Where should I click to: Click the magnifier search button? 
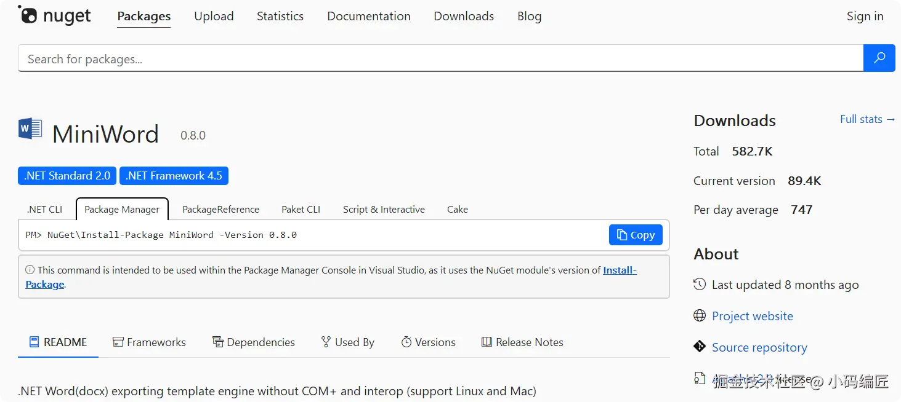tap(879, 58)
